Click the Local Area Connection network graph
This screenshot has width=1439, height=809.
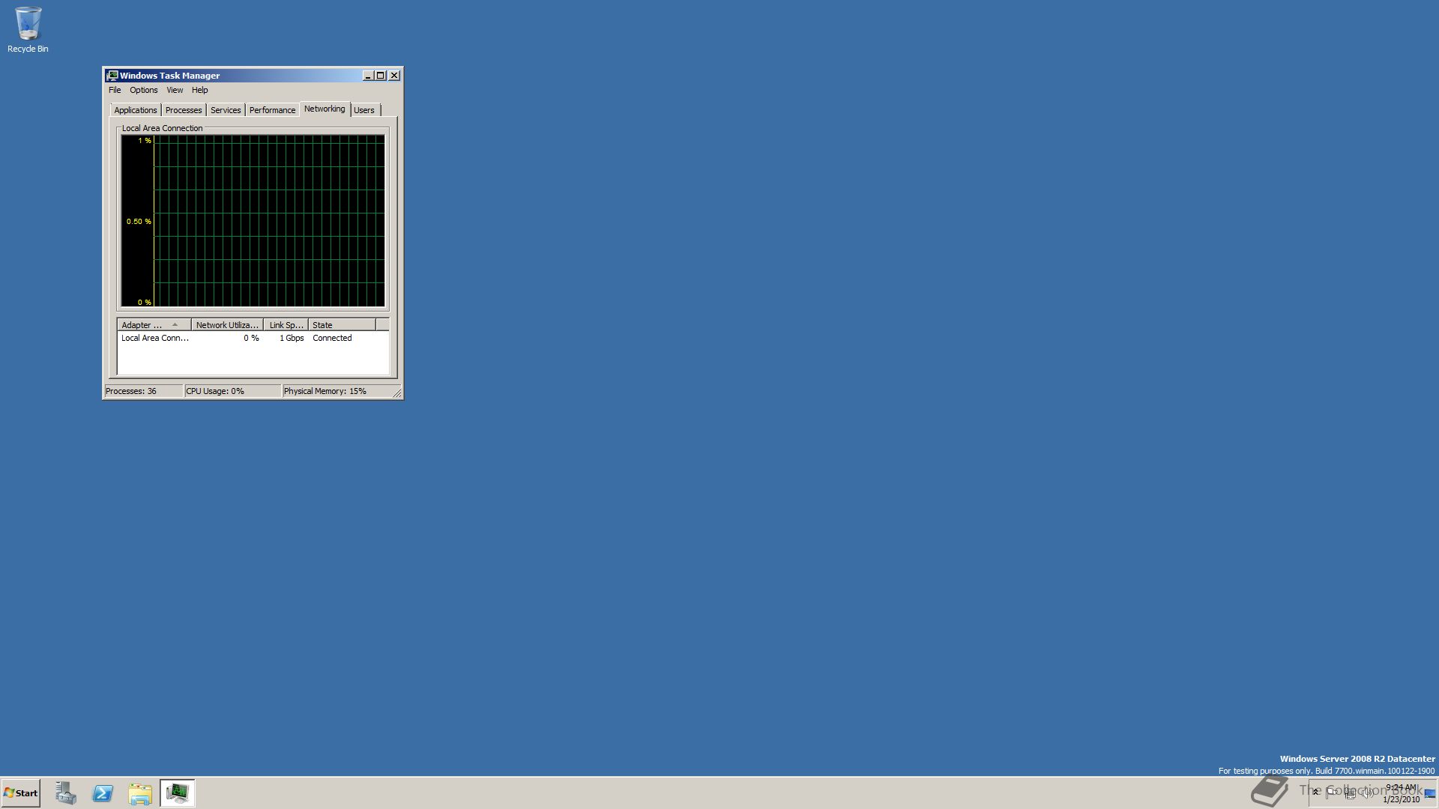253,221
